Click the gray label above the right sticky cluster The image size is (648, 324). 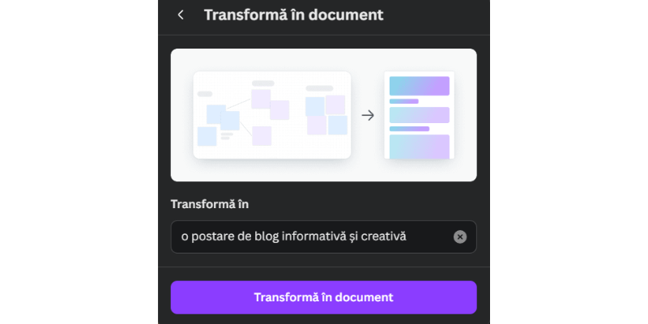[x=319, y=88]
